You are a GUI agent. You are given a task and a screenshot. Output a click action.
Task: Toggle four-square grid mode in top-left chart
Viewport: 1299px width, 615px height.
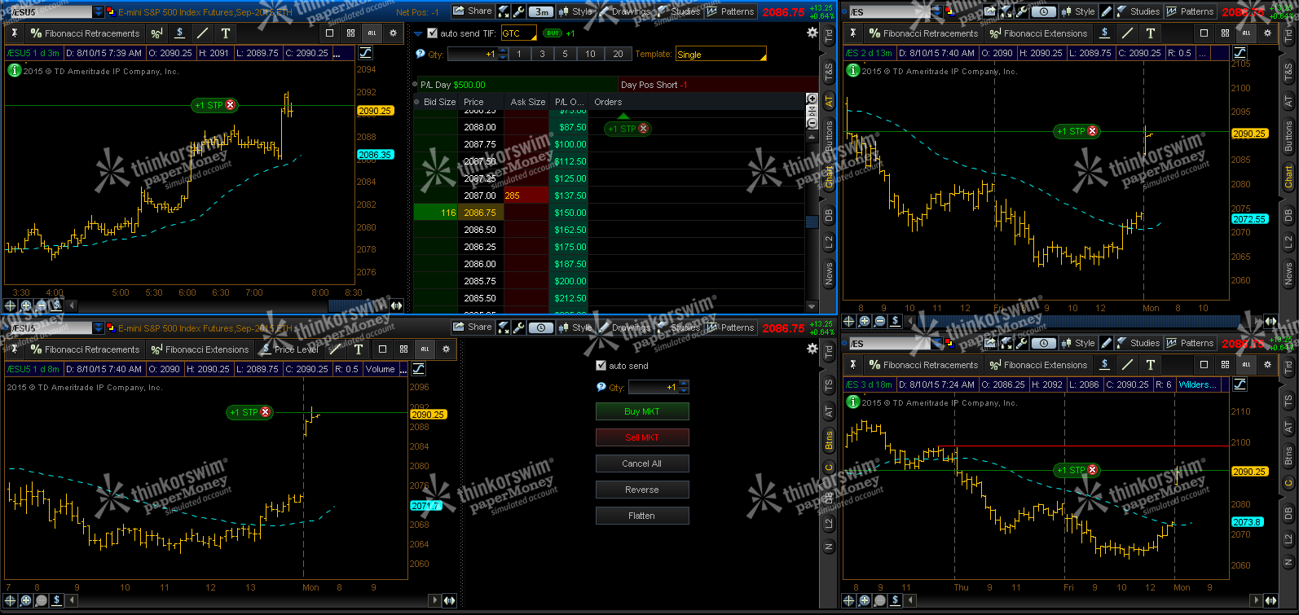[350, 33]
